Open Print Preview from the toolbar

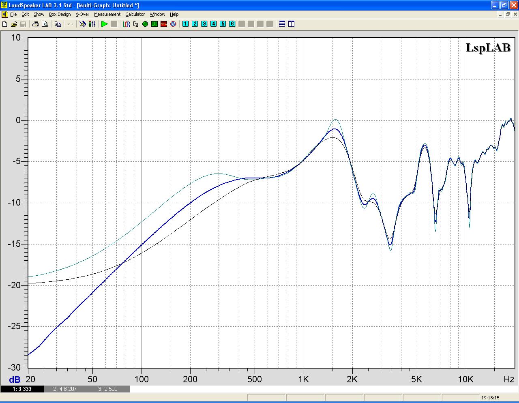point(45,24)
